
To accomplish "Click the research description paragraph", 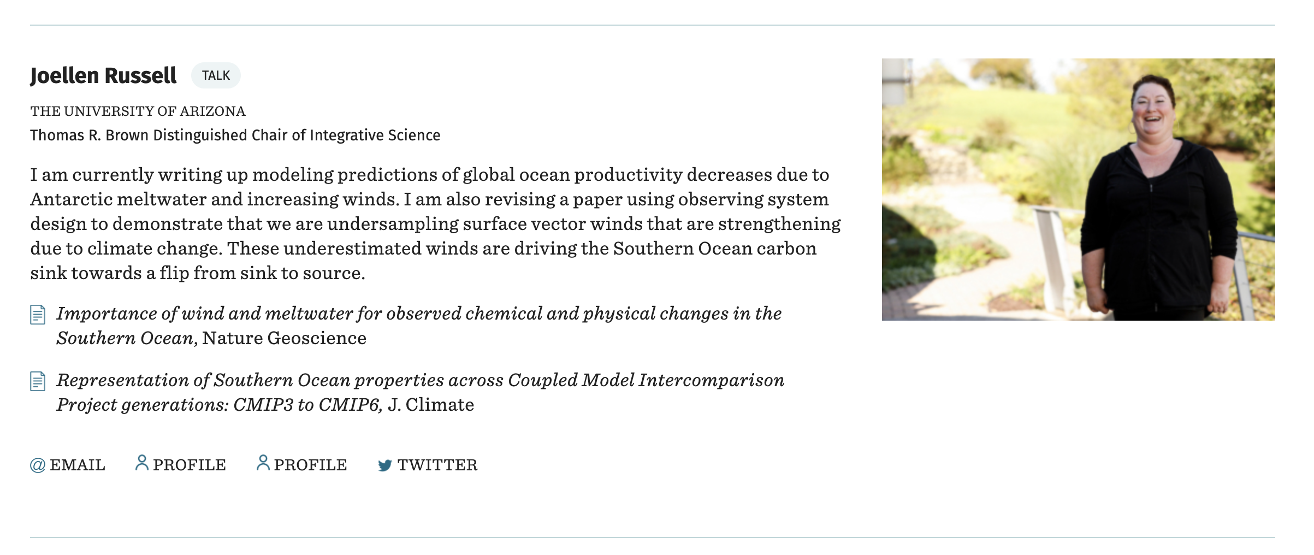I will 436,224.
